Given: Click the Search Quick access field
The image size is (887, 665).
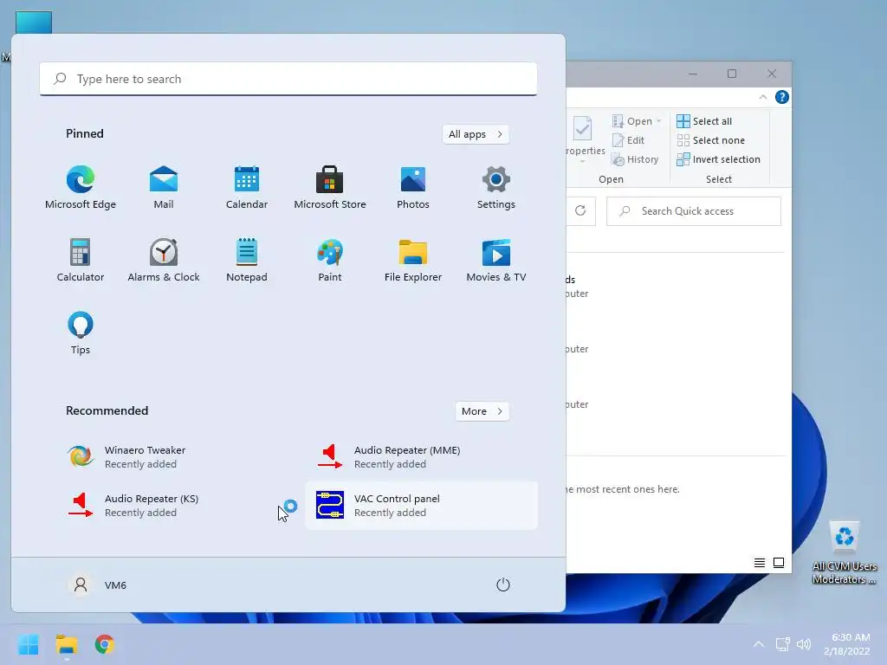Looking at the screenshot, I should 694,211.
